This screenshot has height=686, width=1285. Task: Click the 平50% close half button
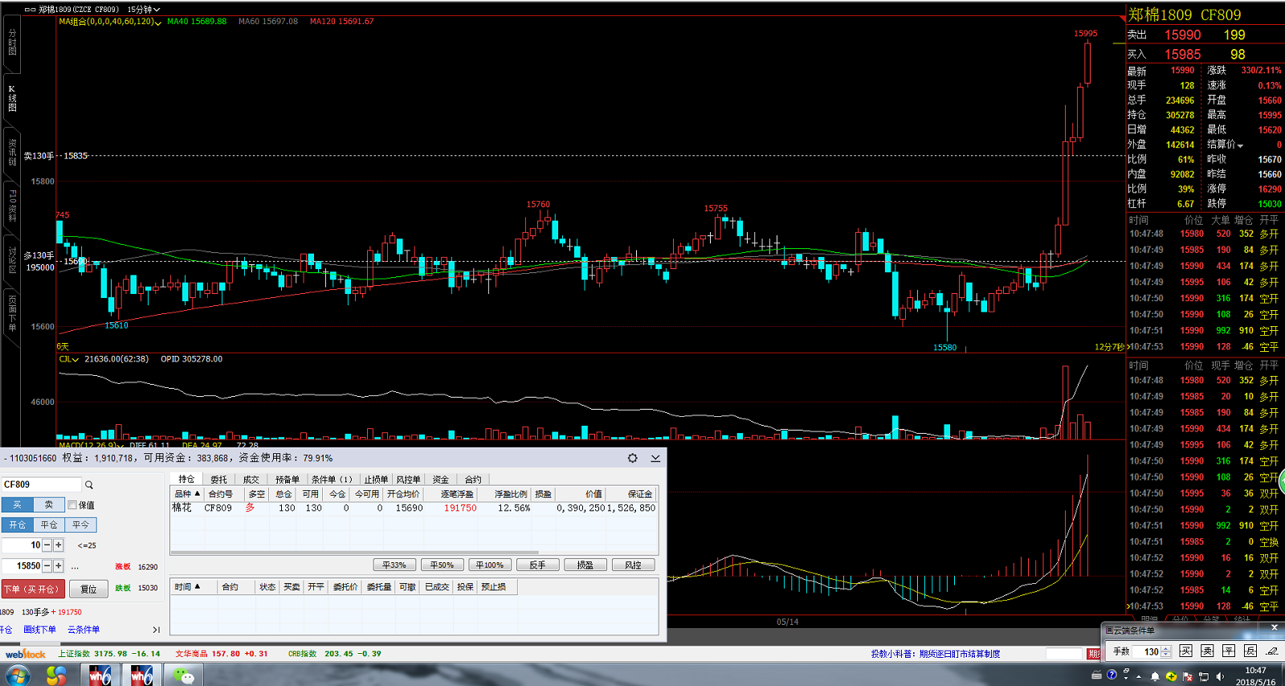(x=442, y=565)
